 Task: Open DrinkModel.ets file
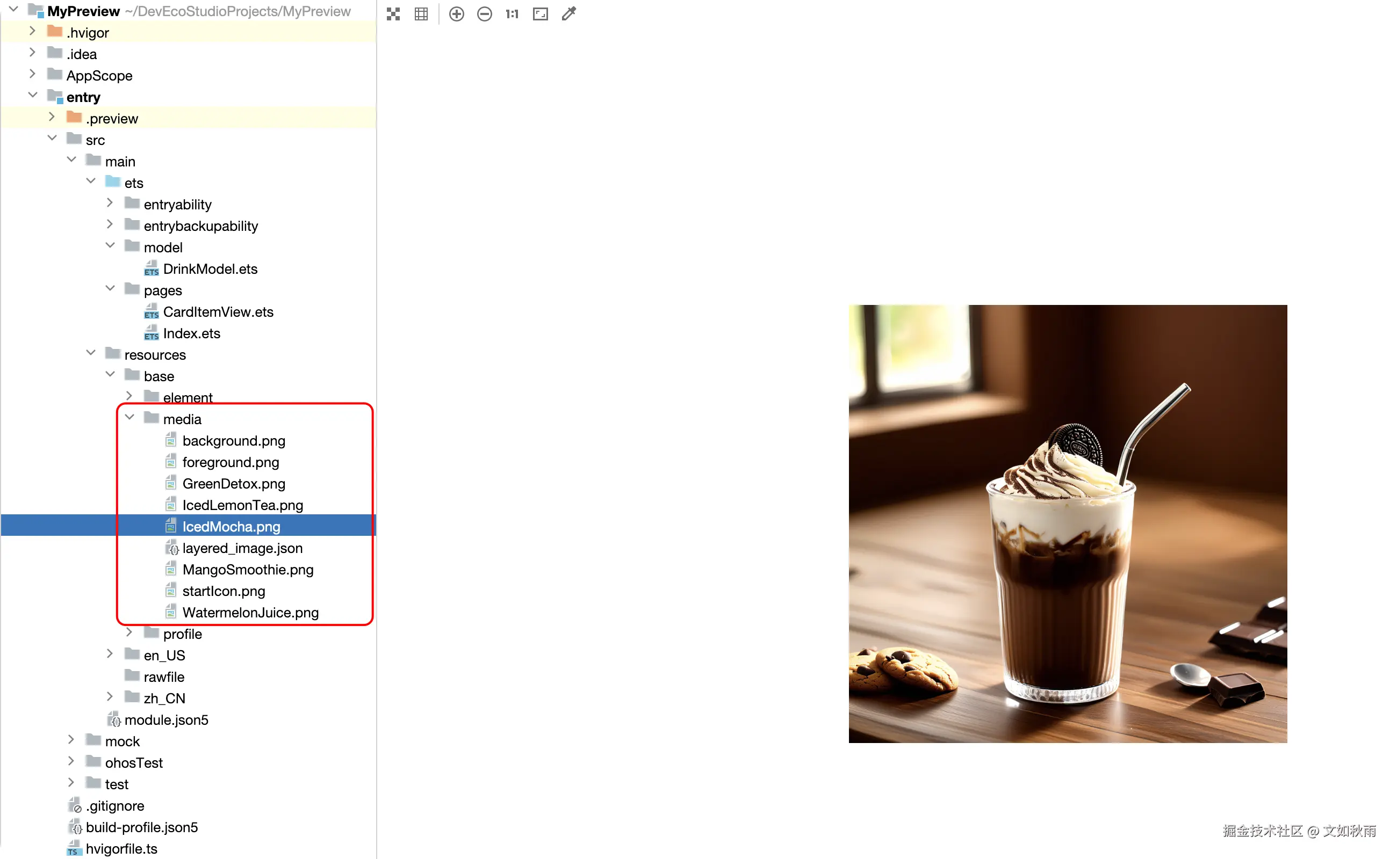(210, 269)
